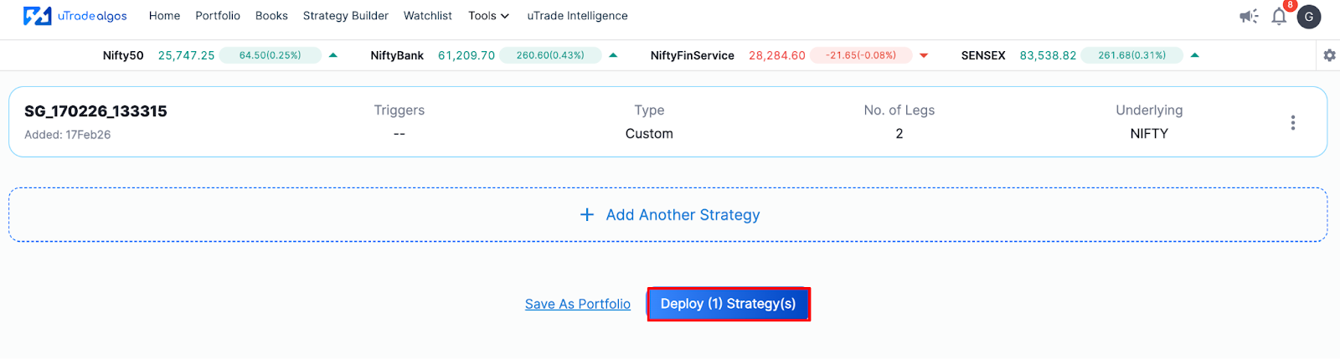
Task: Click the NiftyBank green up arrow
Action: click(613, 55)
